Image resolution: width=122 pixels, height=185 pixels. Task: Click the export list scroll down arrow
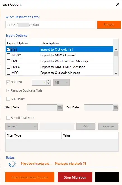pos(116,73)
